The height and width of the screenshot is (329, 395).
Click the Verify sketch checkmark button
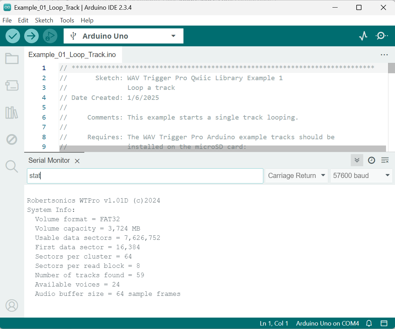pos(12,36)
